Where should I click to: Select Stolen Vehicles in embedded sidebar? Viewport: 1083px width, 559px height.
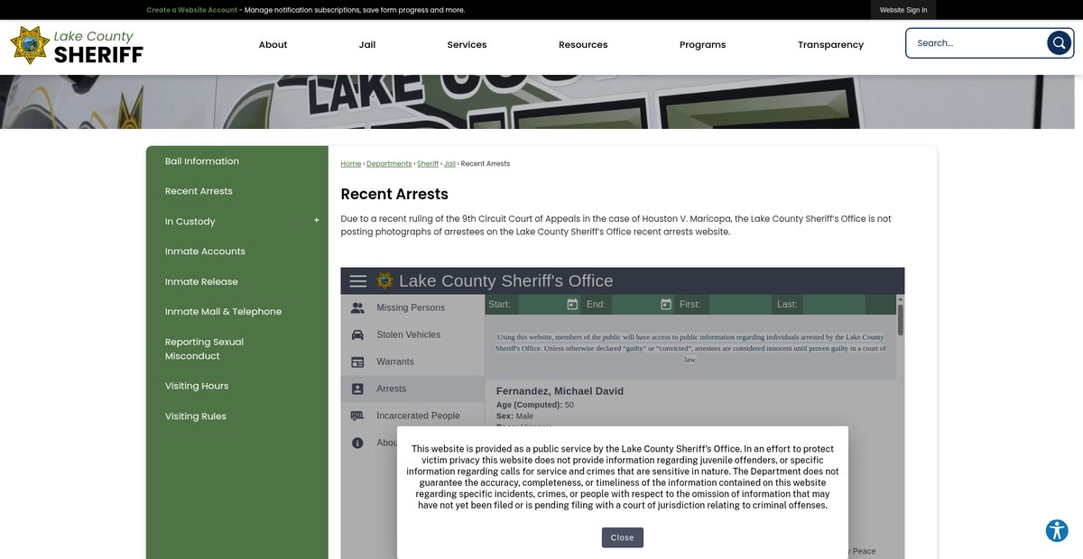coord(412,334)
